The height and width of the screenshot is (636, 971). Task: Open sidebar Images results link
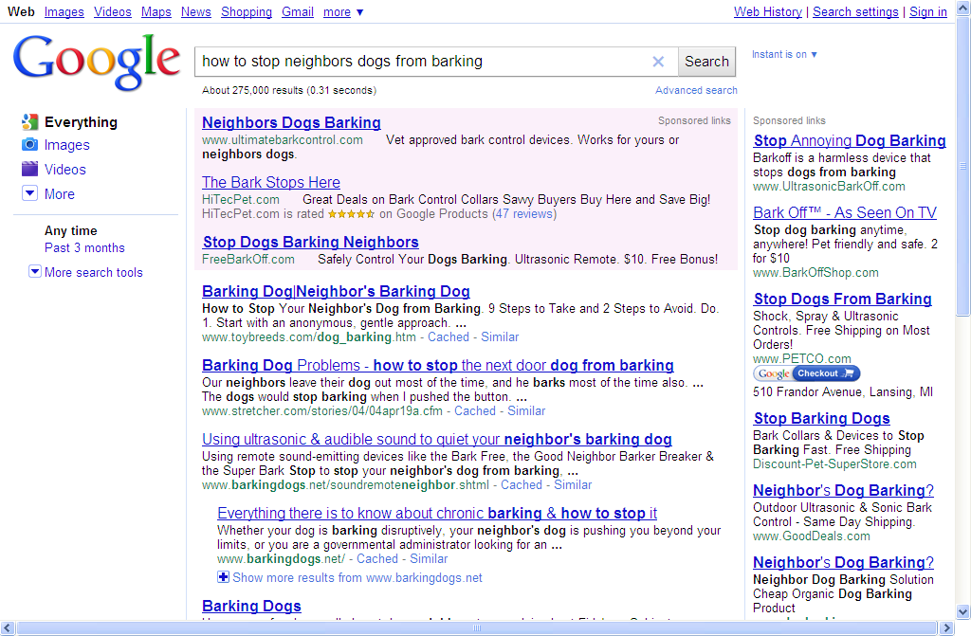(x=67, y=145)
